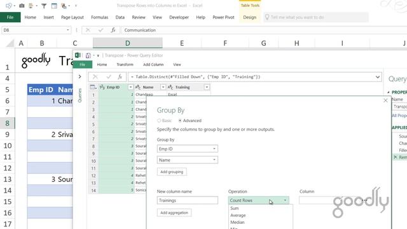
Task: Click Training column data type icon
Action: (x=170, y=87)
